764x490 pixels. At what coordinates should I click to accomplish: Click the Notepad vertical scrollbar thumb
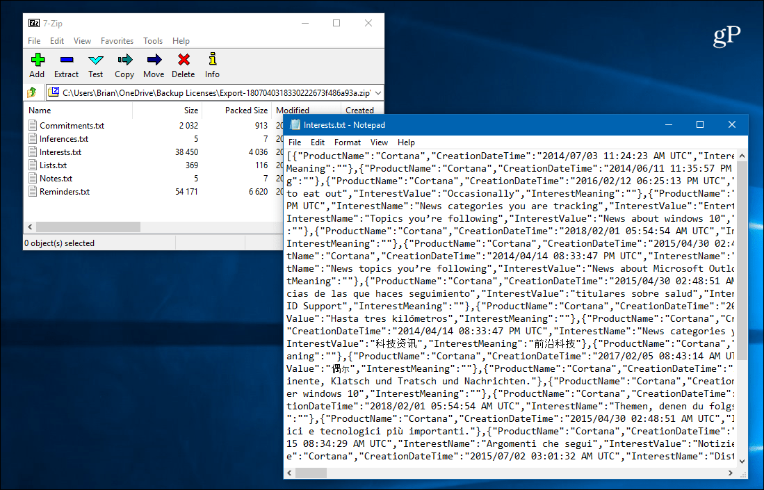tap(742, 261)
